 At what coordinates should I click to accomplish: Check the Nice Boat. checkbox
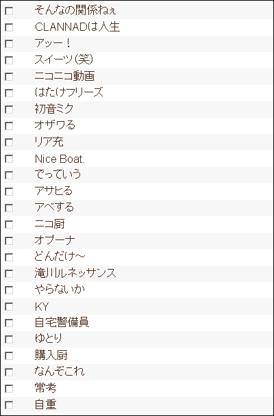coord(9,159)
